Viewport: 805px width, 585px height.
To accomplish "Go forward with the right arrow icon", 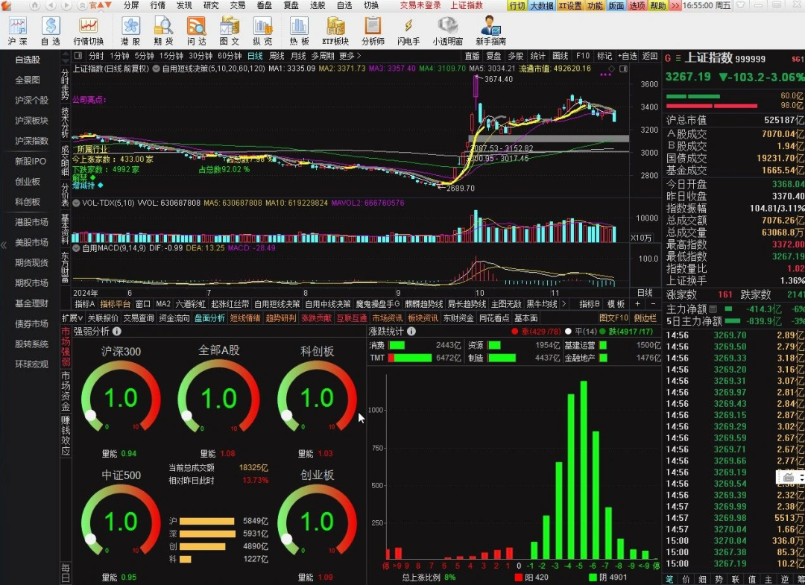I will (x=67, y=5).
